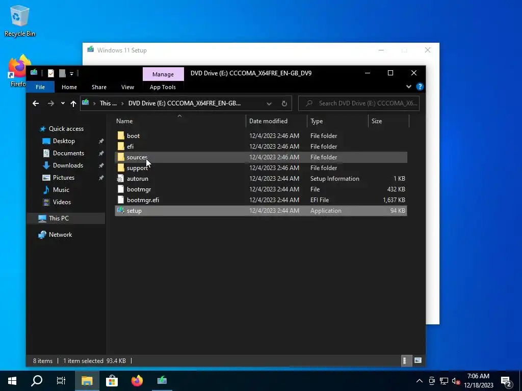This screenshot has height=391, width=522.
Task: Go up one folder level
Action: pos(73,104)
